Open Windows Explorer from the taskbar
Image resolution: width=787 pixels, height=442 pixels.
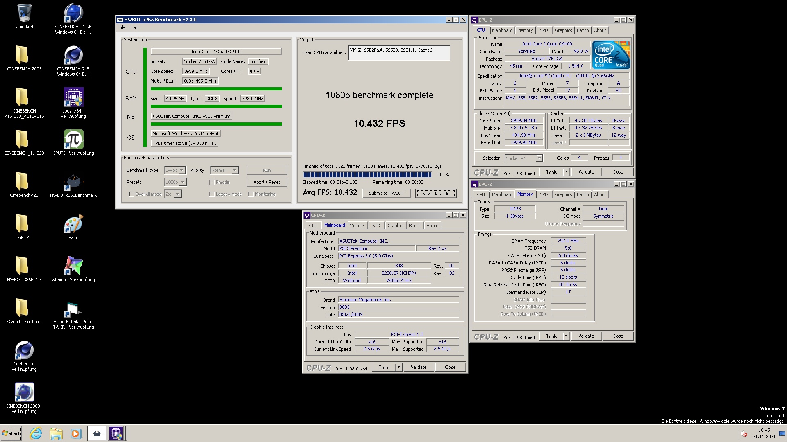56,433
